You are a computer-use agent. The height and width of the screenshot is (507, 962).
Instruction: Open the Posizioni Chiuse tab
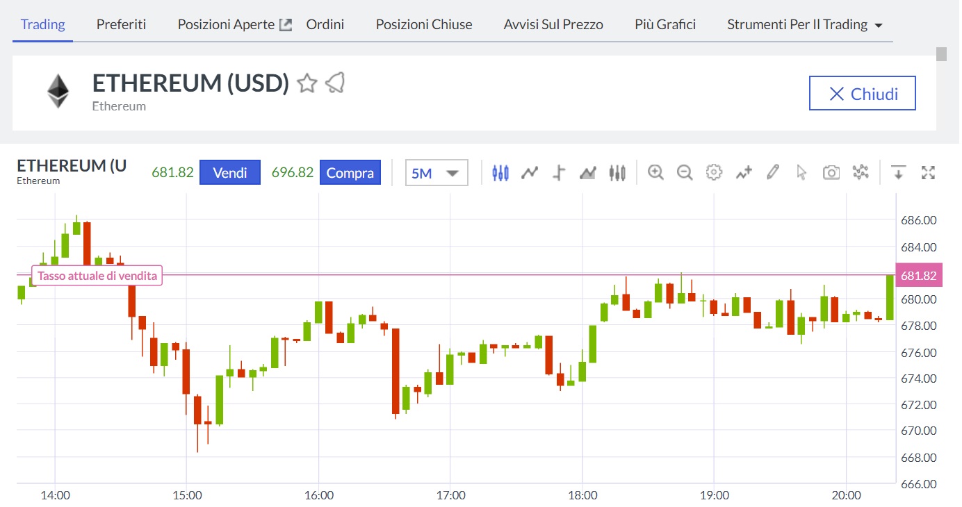tap(424, 24)
